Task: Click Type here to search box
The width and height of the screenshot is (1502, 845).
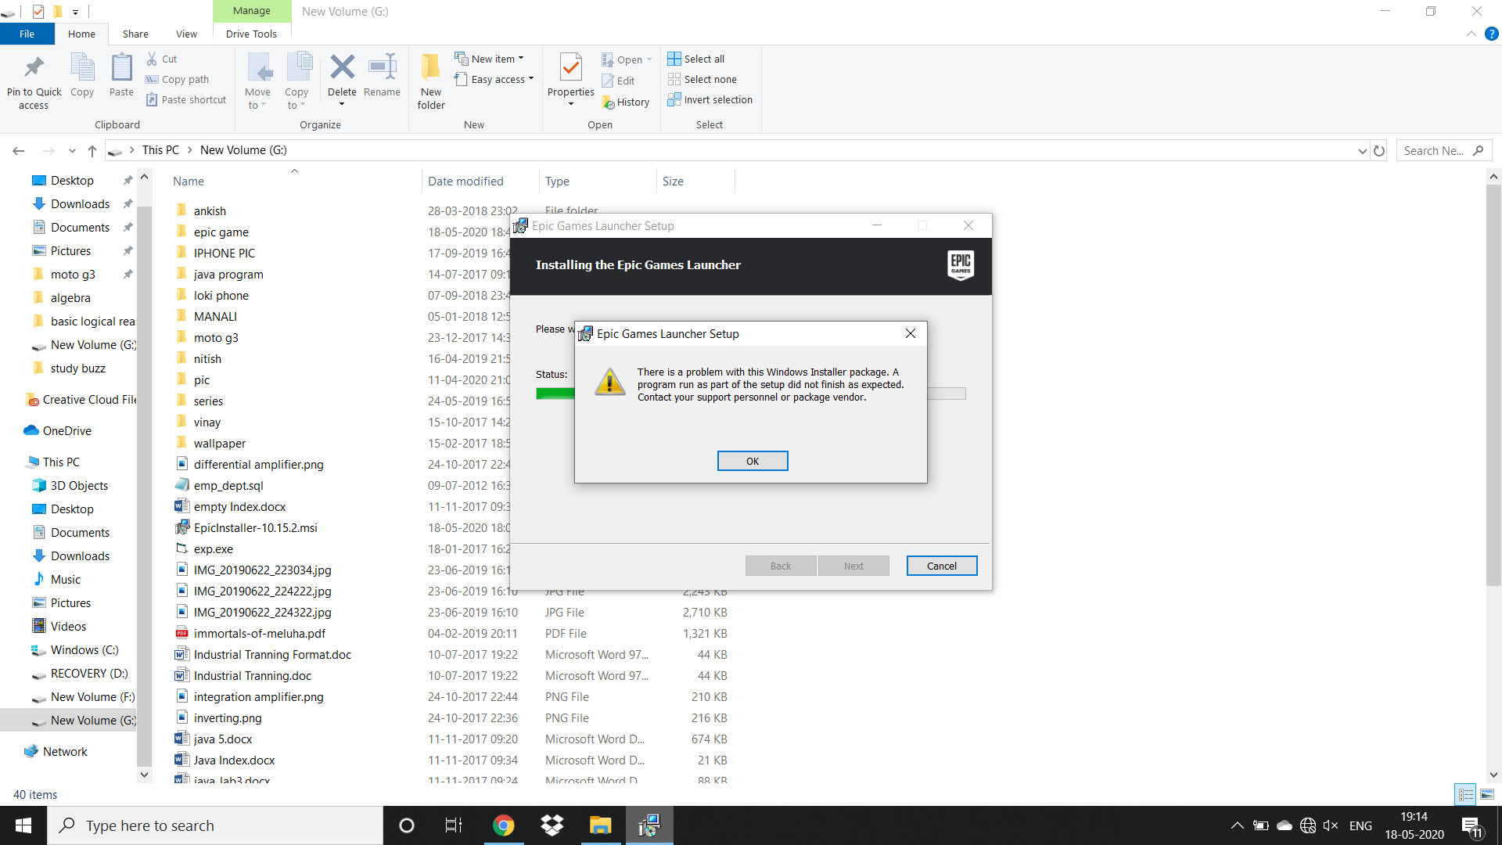Action: (x=215, y=825)
